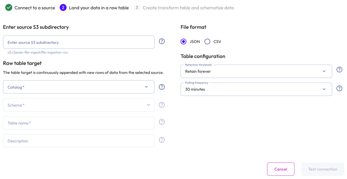The image size is (347, 179).
Task: Click the Cancel button
Action: (x=280, y=169)
